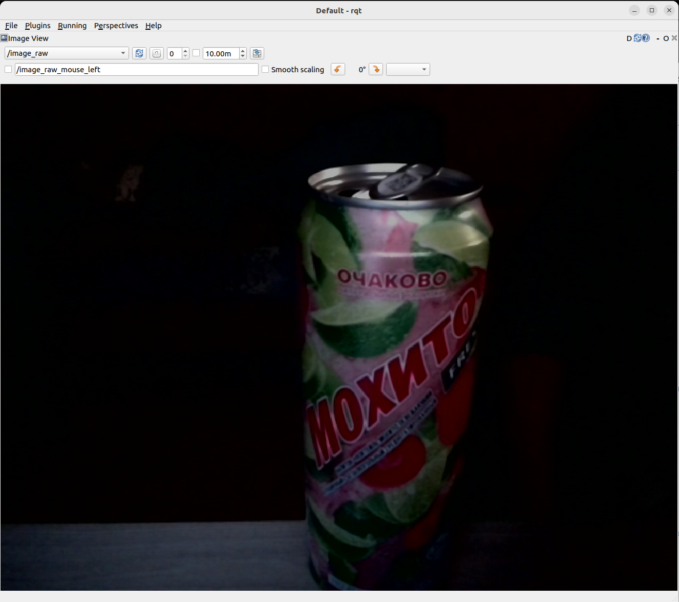Increase the 10.00m range spinbox value
This screenshot has width=679, height=602.
pyautogui.click(x=243, y=51)
